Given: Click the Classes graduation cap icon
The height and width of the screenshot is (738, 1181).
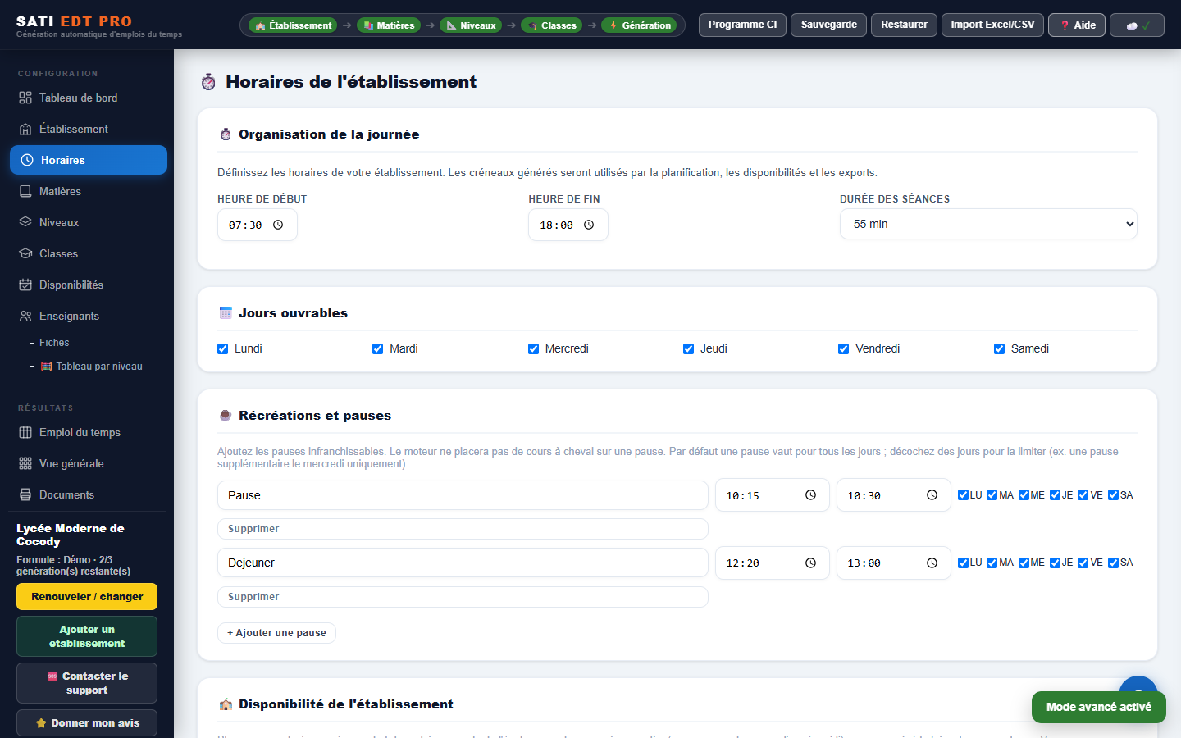Looking at the screenshot, I should [x=25, y=254].
